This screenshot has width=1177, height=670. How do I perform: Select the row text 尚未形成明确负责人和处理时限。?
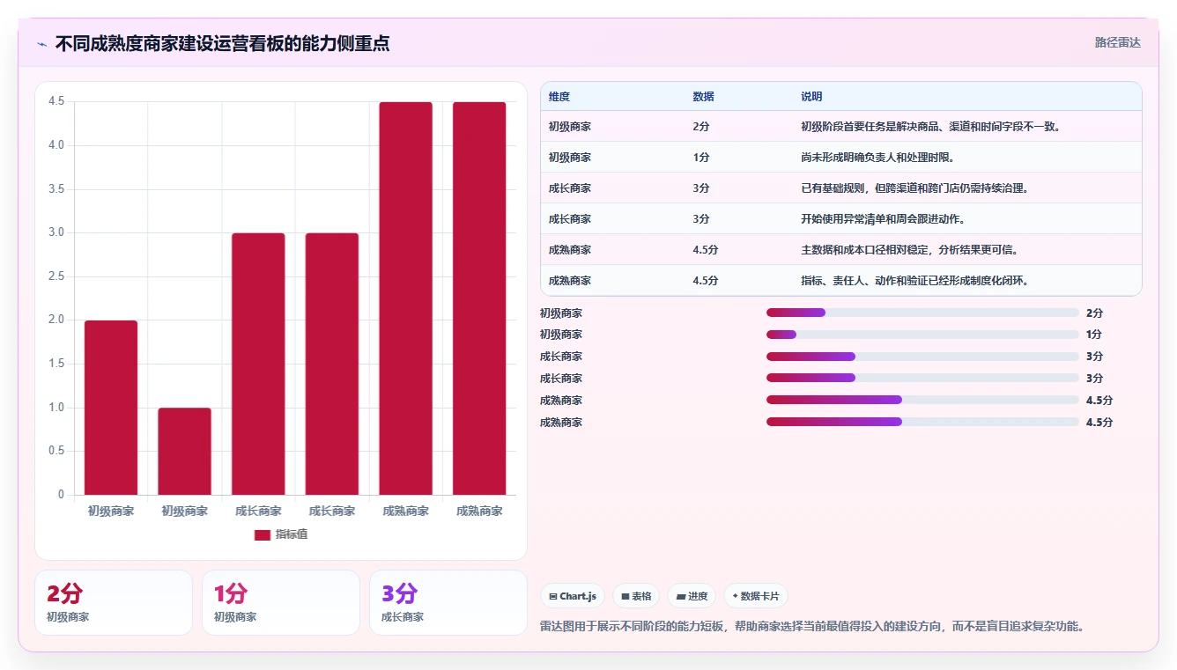[x=877, y=158]
